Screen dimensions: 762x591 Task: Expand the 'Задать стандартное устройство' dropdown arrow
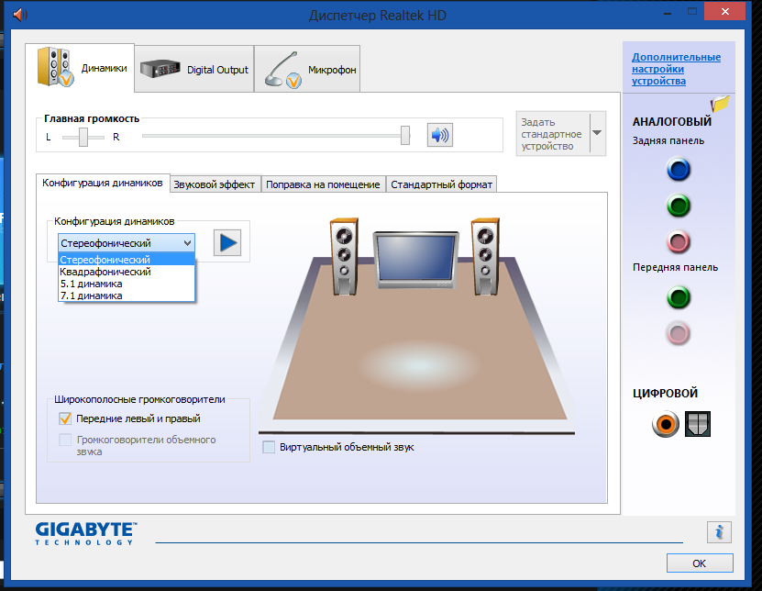click(598, 133)
